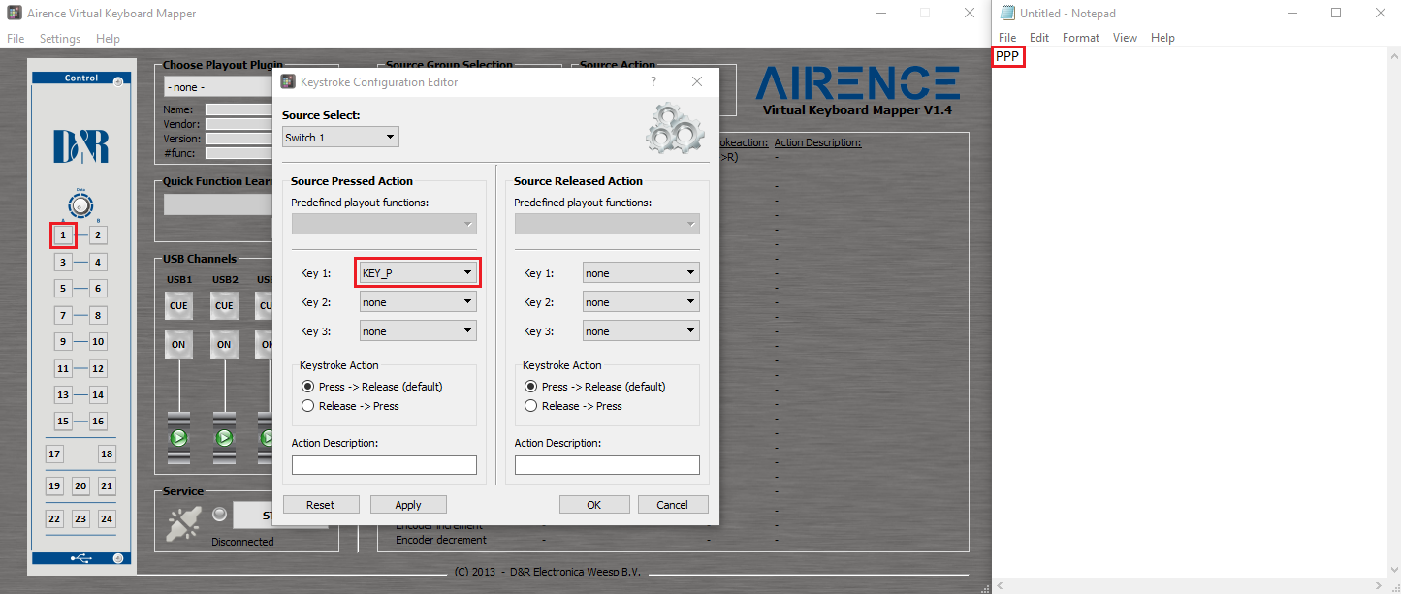Open the Source Select dropdown

pos(340,138)
